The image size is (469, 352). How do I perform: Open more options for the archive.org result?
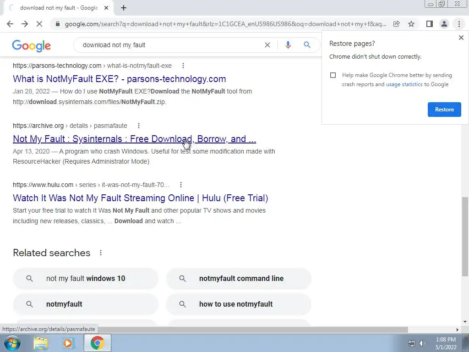(138, 126)
